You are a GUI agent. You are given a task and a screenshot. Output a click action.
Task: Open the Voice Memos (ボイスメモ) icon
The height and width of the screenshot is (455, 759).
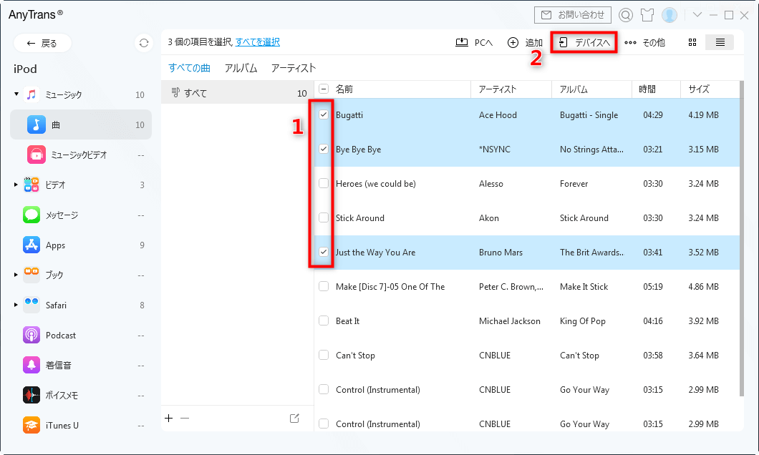click(32, 395)
